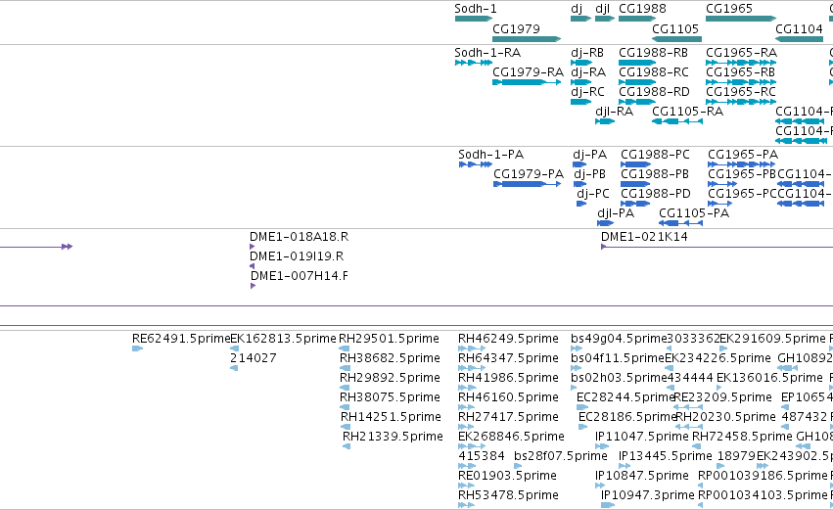Click the CG1965-PA protein label
This screenshot has width=833, height=510.
coord(743,155)
